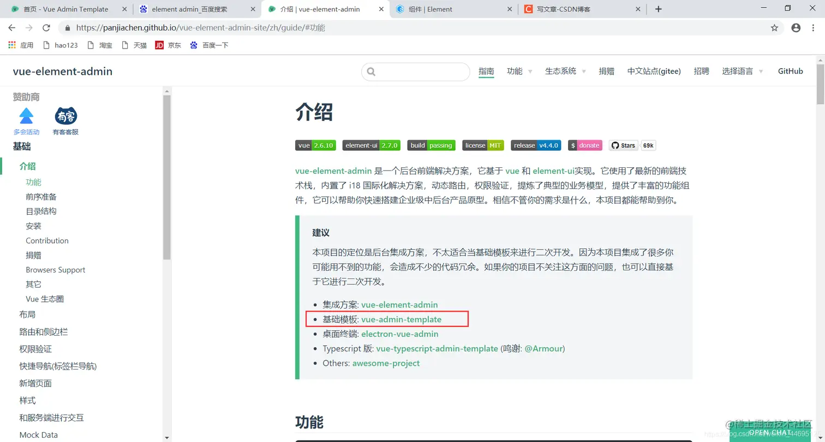Open the 功能 dropdown in top navigation
The height and width of the screenshot is (442, 825).
[x=519, y=71]
